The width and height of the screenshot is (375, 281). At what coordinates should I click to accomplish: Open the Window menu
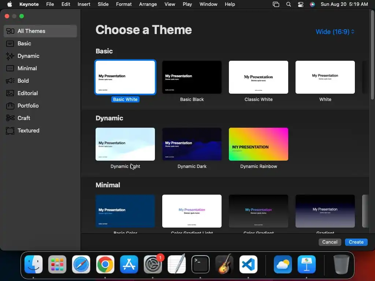point(208,4)
